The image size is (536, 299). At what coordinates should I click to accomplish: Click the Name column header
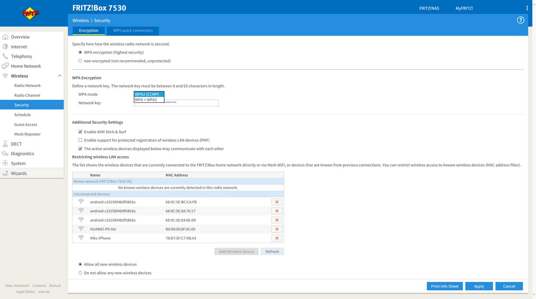pos(95,175)
